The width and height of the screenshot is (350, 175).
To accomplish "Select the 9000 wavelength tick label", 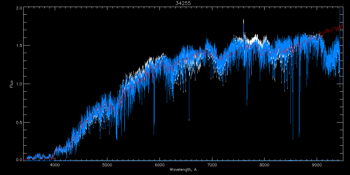I will click(x=317, y=165).
